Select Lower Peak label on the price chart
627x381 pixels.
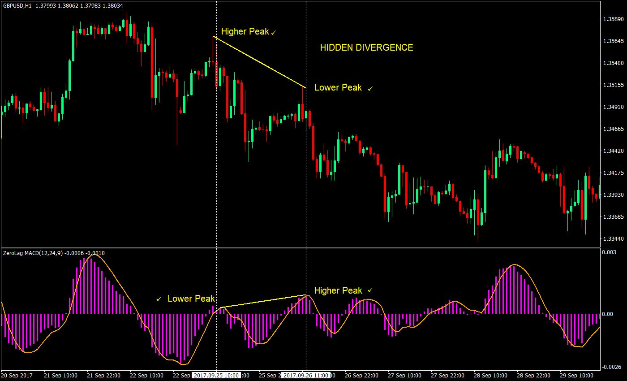[x=338, y=87]
